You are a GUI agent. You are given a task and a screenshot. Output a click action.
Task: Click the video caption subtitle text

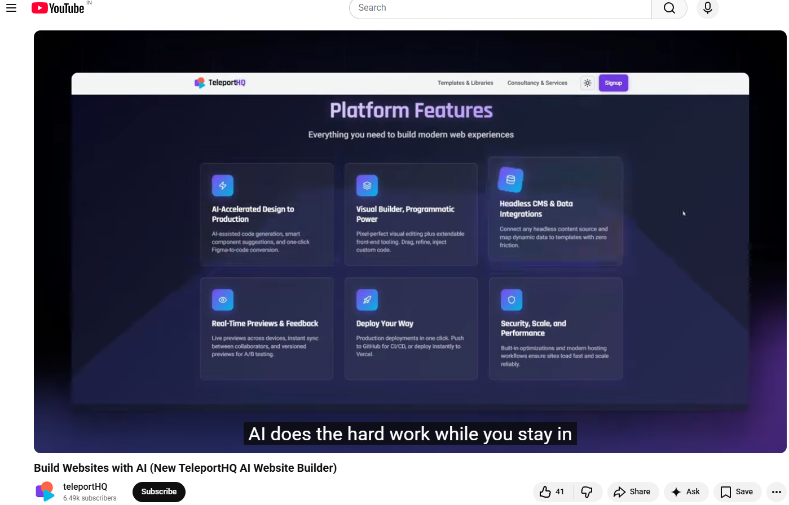[x=410, y=434]
